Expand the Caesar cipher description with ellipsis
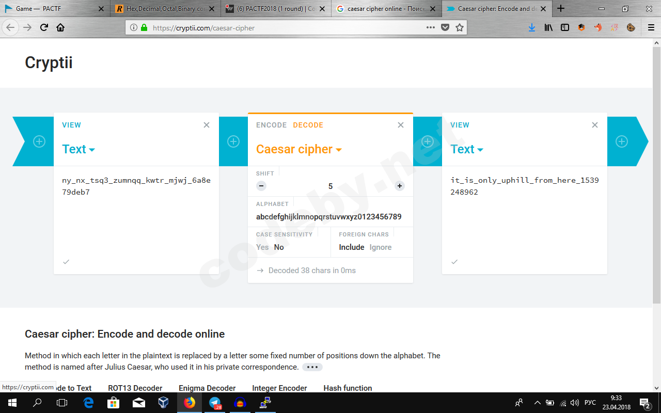Screen dimensions: 661x413 pos(312,367)
